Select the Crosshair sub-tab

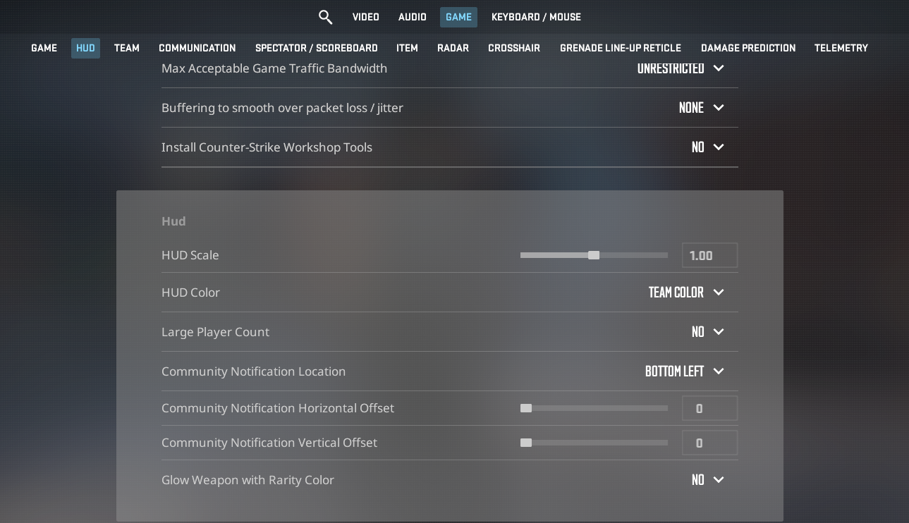coord(514,48)
